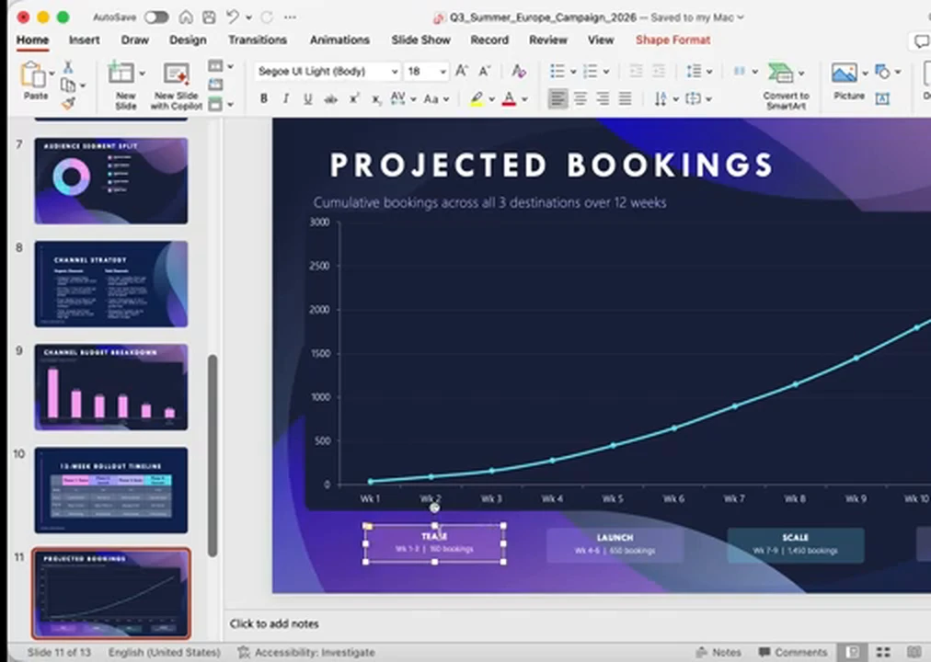Click the Reset slide icon
The image size is (931, 662).
[215, 85]
